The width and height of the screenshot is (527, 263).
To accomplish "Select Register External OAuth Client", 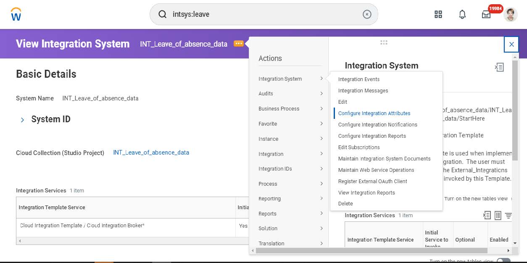I will pos(372,181).
